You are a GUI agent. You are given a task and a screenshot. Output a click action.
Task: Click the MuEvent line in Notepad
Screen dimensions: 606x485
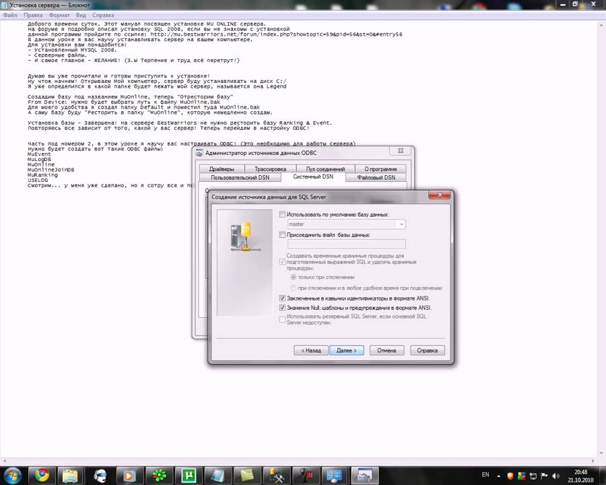pyautogui.click(x=39, y=154)
